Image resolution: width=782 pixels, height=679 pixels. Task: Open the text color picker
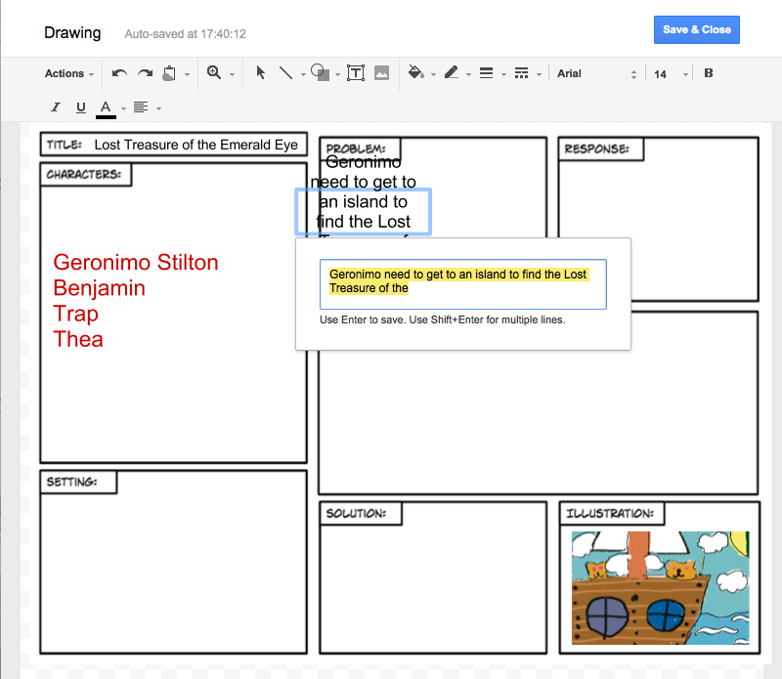[105, 107]
